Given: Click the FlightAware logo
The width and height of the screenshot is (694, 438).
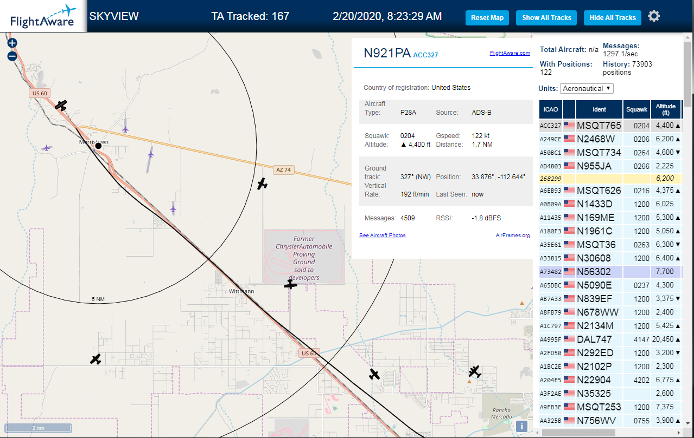Looking at the screenshot, I should tap(43, 16).
